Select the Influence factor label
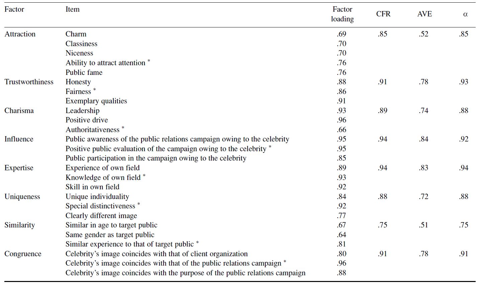Image resolution: width=480 pixels, height=284 pixels. coord(19,139)
